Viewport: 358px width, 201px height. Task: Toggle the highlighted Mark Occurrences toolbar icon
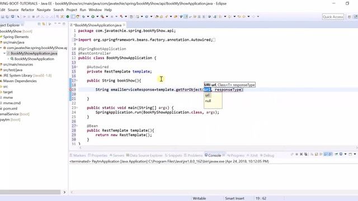(x=186, y=17)
